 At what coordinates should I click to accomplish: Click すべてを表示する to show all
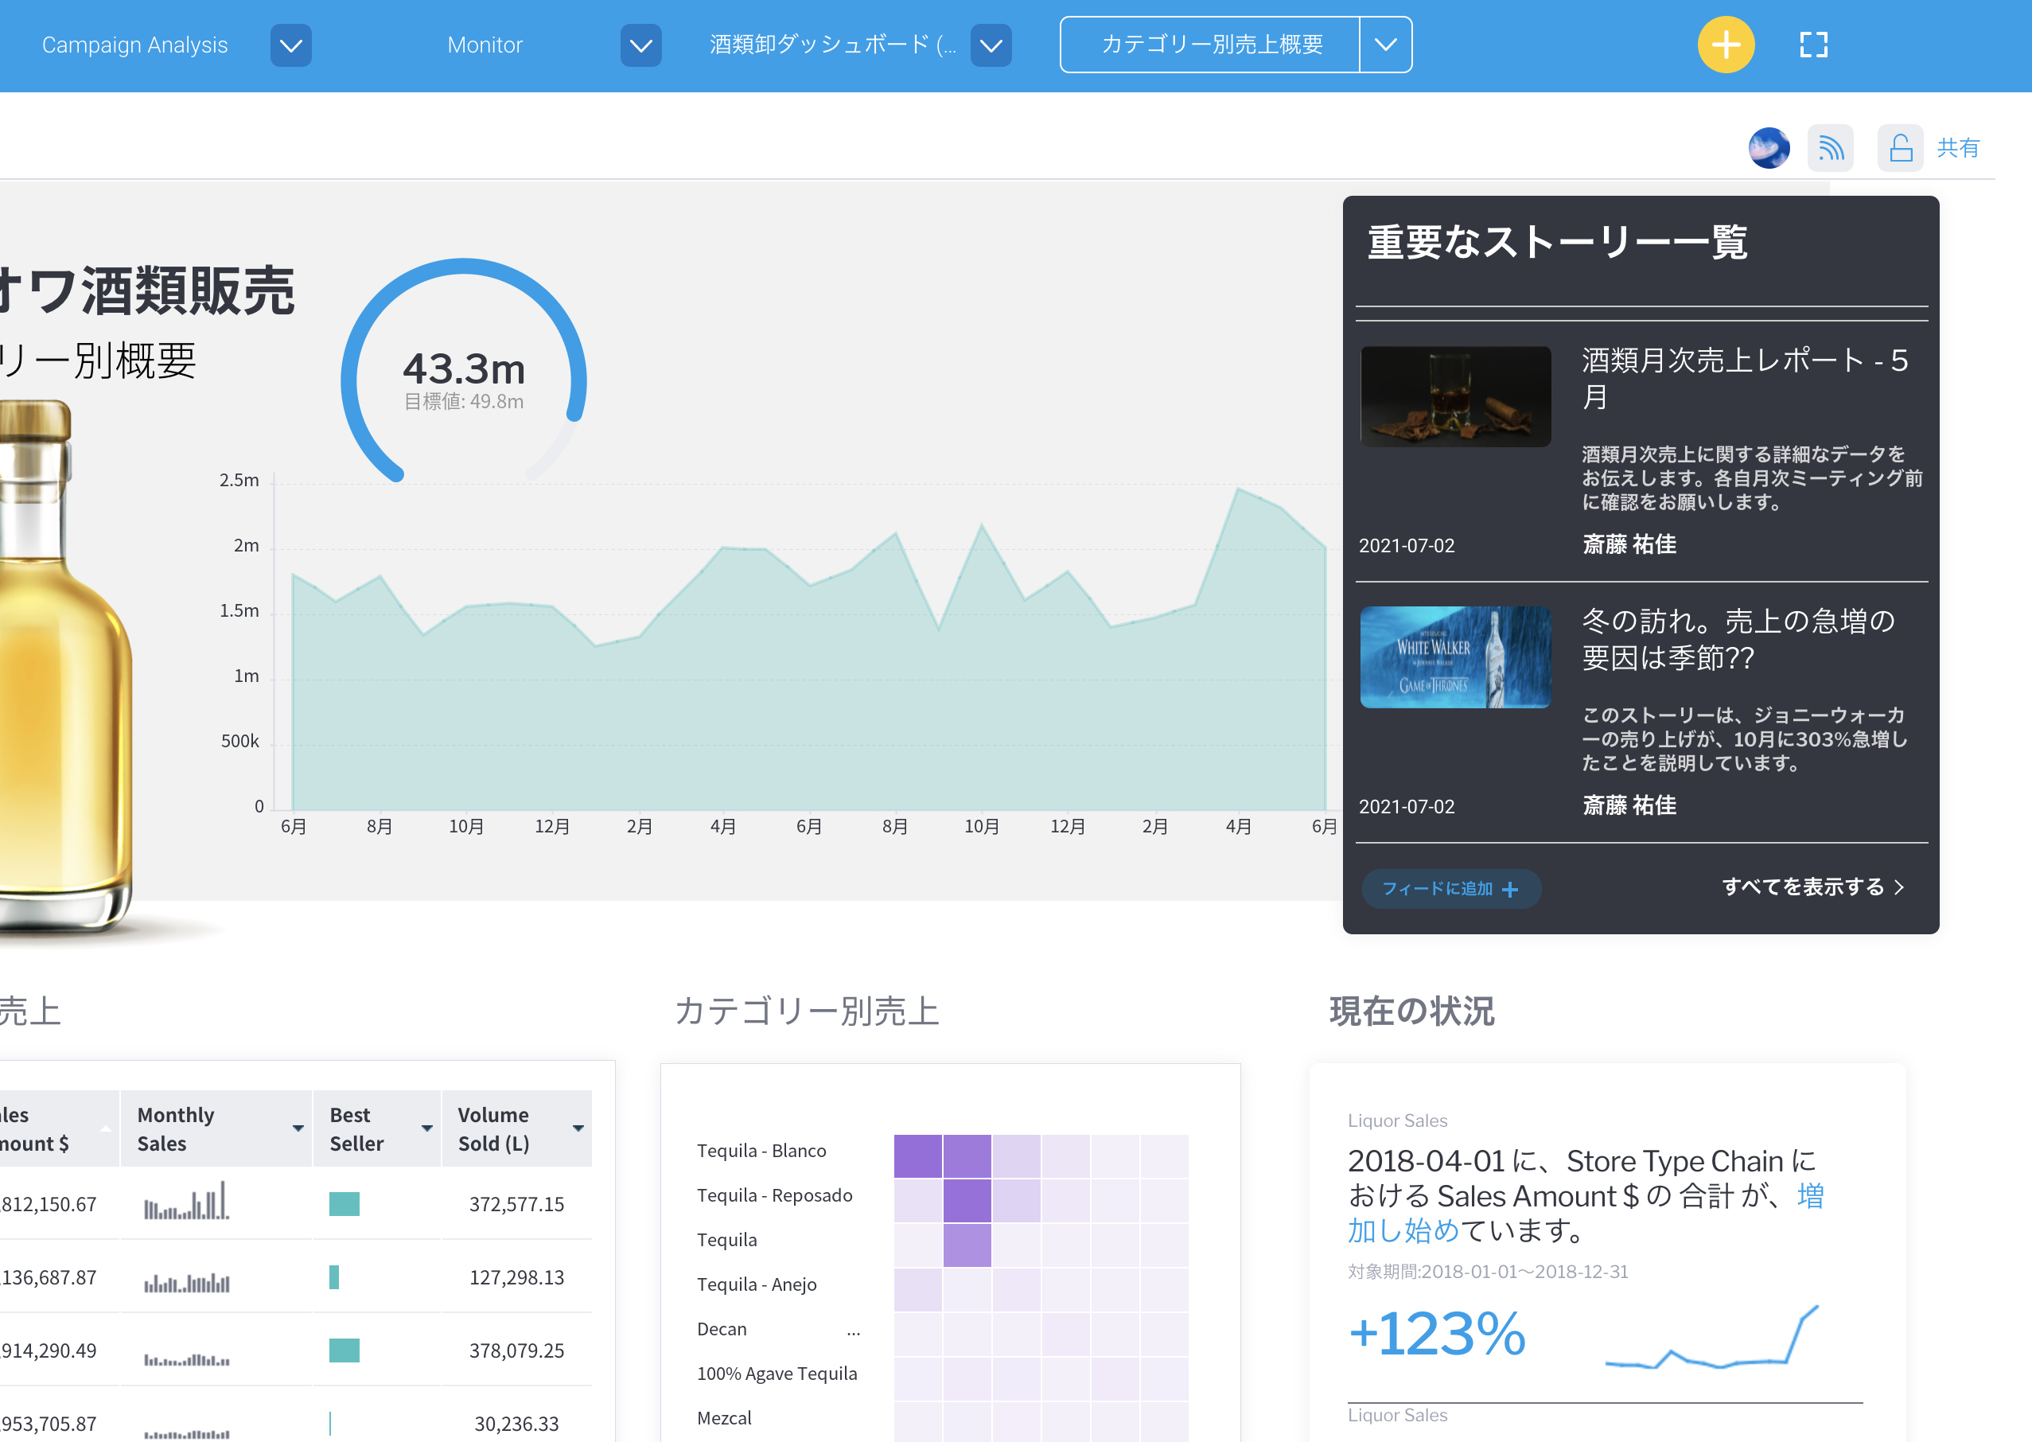(x=1802, y=887)
